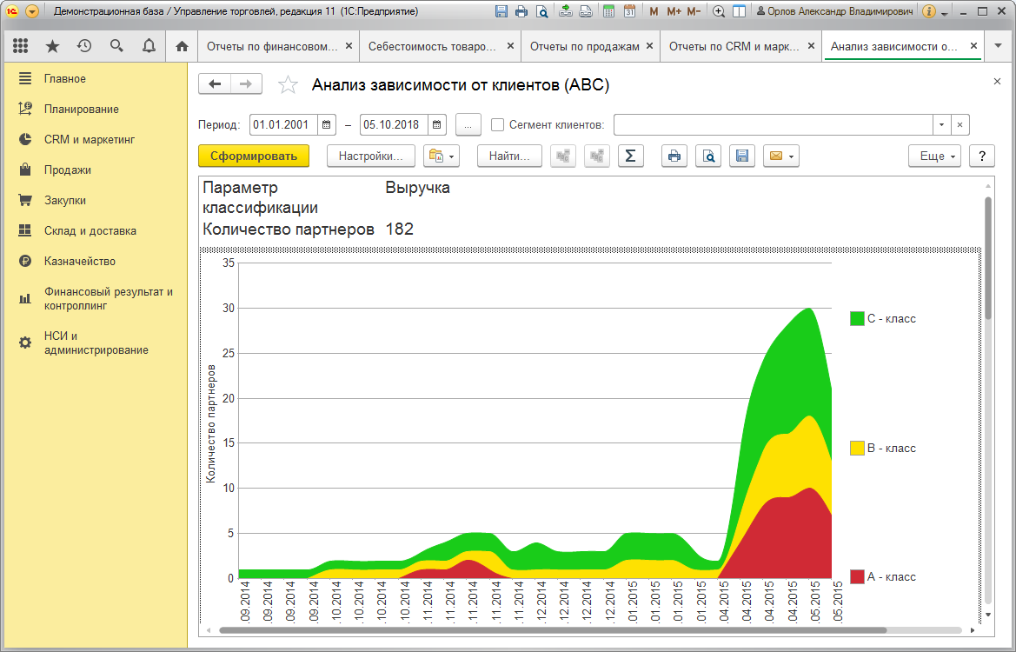Click the calendar icon for the start date
Screen dimensions: 1016x652
pyautogui.click(x=327, y=124)
